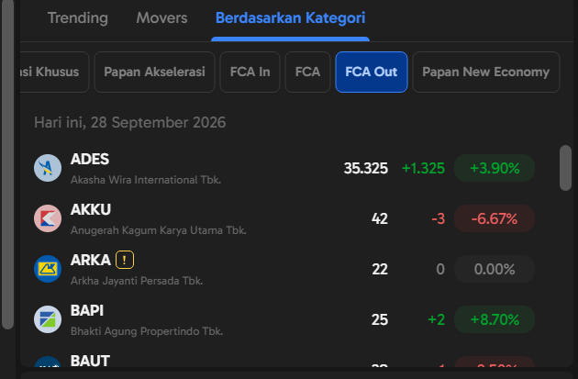Image resolution: width=578 pixels, height=379 pixels.
Task: Select the FCA category chip
Action: click(x=307, y=72)
